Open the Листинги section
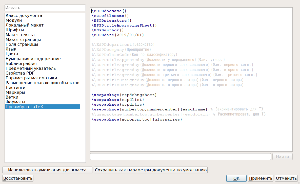The height and width of the screenshot is (184, 300). click(15, 87)
